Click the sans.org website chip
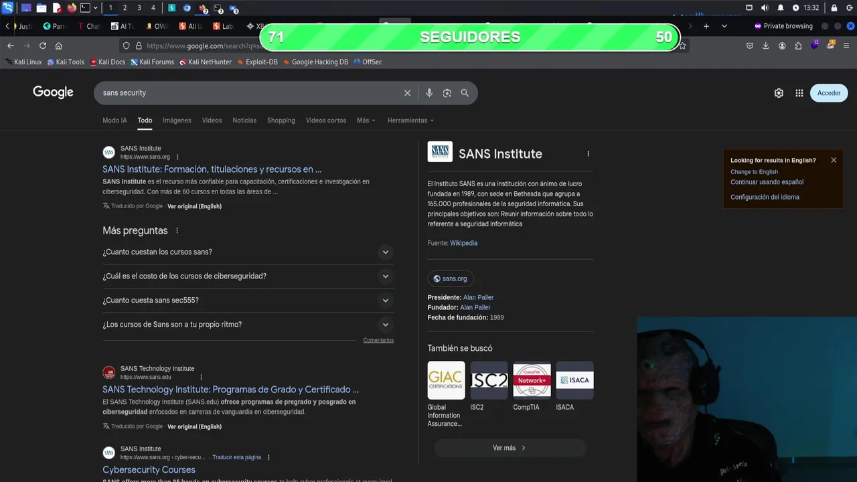The width and height of the screenshot is (857, 482). click(451, 278)
